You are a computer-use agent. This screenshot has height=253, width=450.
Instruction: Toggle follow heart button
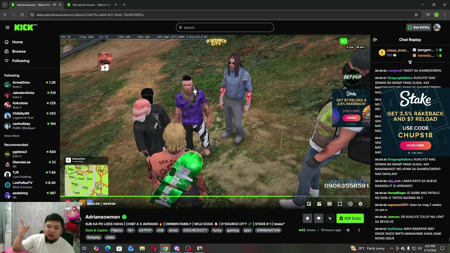tap(319, 218)
